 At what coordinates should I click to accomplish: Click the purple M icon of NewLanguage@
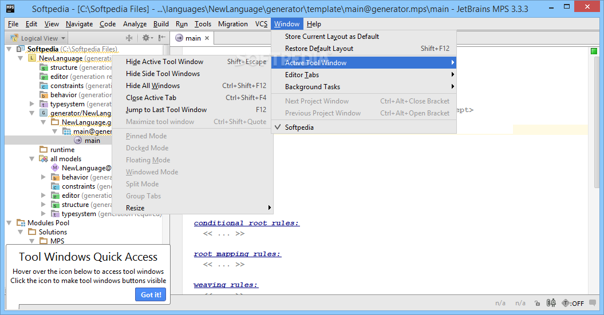click(x=55, y=168)
